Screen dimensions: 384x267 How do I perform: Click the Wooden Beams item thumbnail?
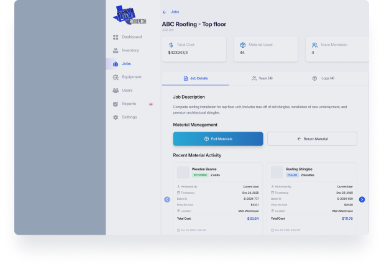coord(183,172)
